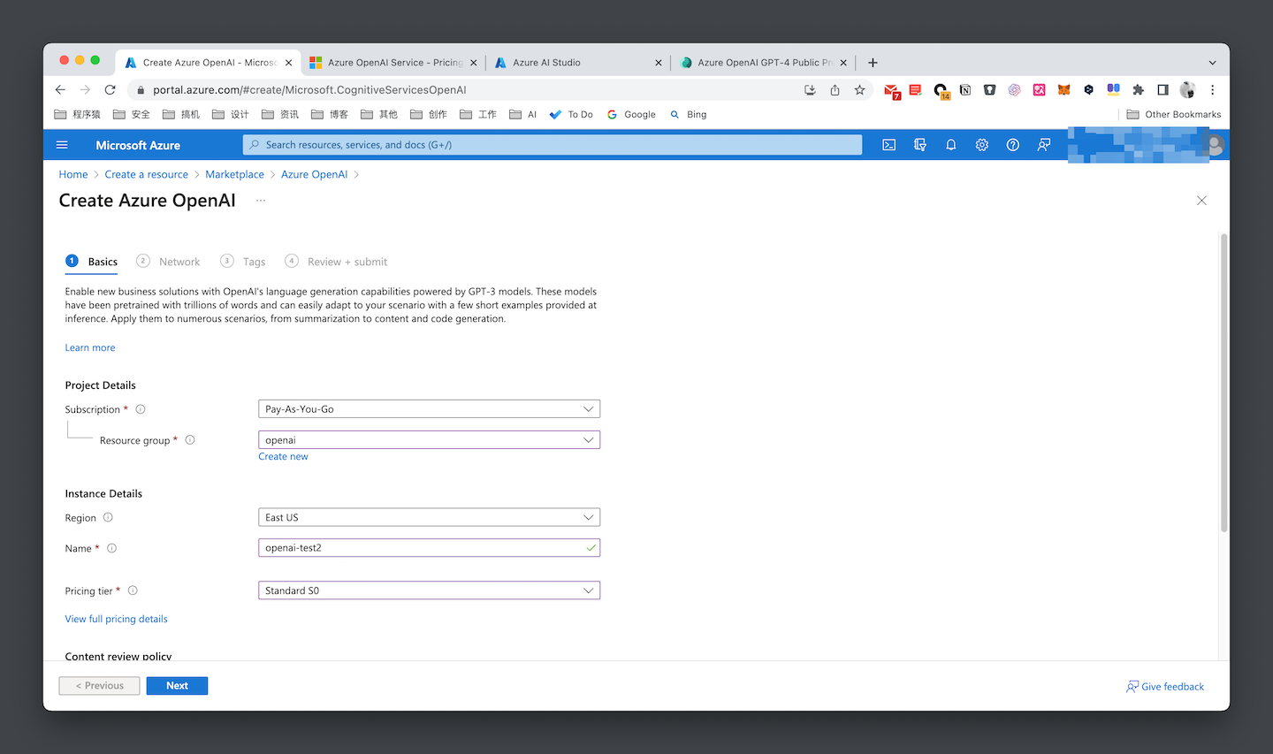Open Azure header feedback icon
This screenshot has height=754, width=1273.
(1044, 145)
